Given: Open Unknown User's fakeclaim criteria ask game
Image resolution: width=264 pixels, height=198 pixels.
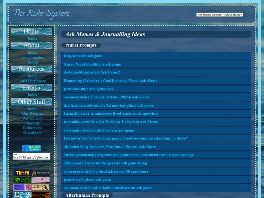Looking at the screenshot, I should [156, 138].
